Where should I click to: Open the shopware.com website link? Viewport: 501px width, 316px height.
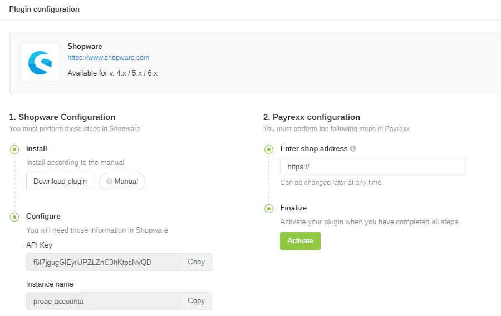[x=108, y=58]
